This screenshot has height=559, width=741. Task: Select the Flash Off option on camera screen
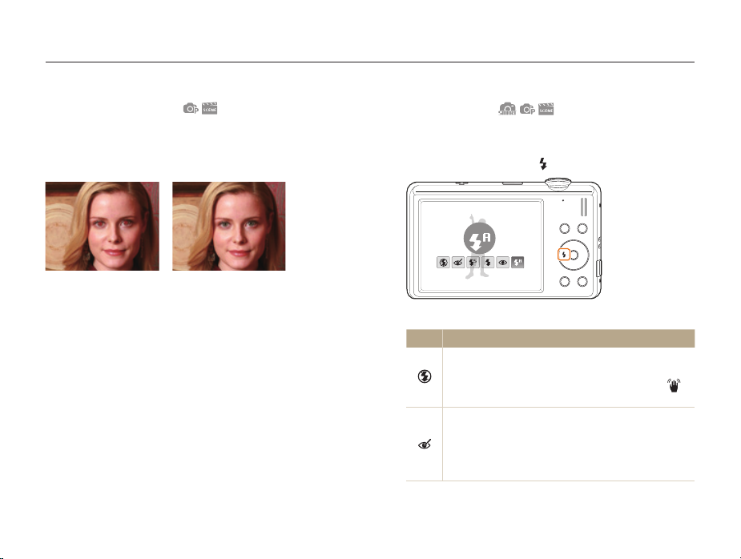coord(443,263)
